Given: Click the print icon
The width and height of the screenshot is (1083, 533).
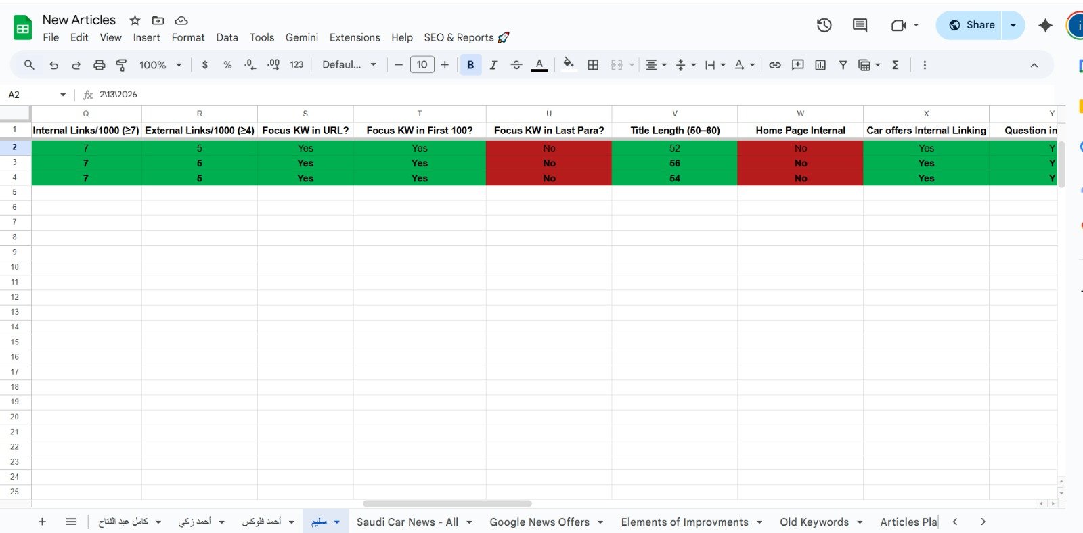Looking at the screenshot, I should (x=100, y=65).
